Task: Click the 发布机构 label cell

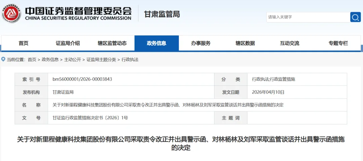Action: [x=31, y=92]
